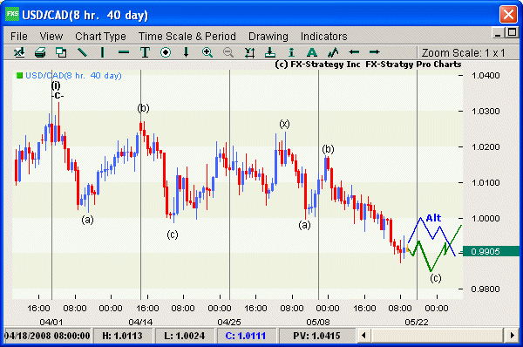Screen dimensions: 523x347
Task: Open the Indicators menu
Action: [324, 36]
